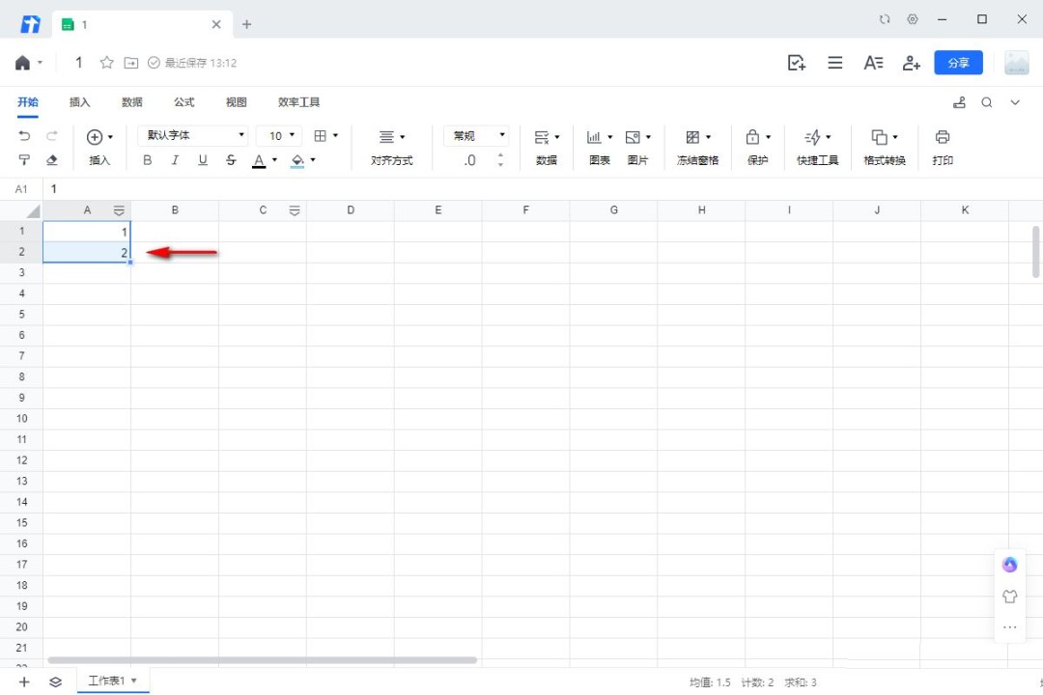This screenshot has width=1043, height=695.
Task: Click the format painter icon
Action: (x=24, y=160)
